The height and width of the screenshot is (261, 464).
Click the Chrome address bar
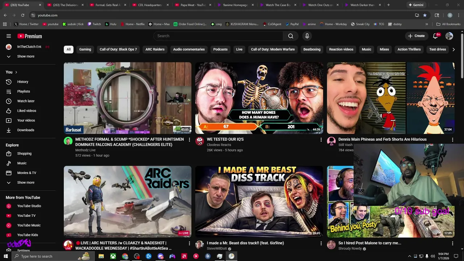tap(221, 15)
